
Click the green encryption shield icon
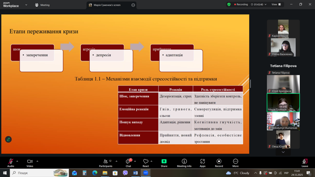[229, 5]
